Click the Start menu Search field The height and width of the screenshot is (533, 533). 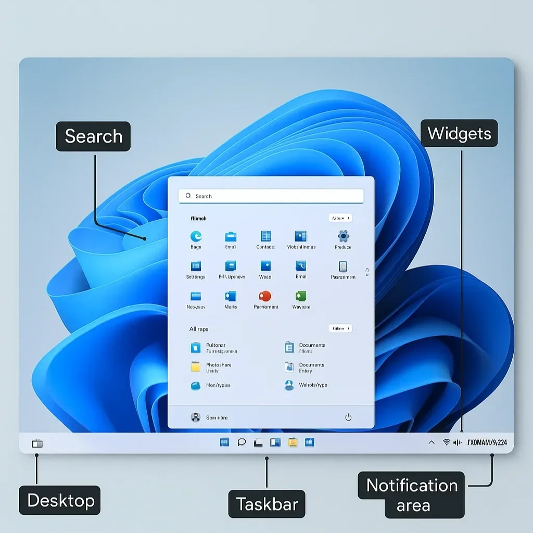coord(271,196)
